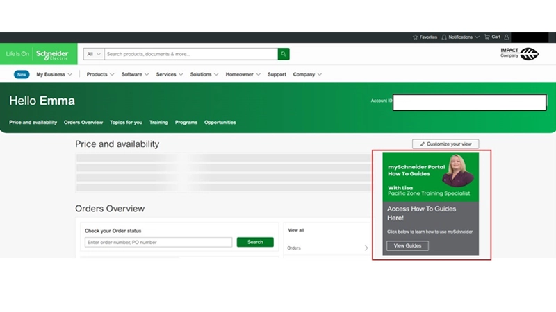The image size is (556, 312).
Task: Click the Customize your view button
Action: point(445,144)
